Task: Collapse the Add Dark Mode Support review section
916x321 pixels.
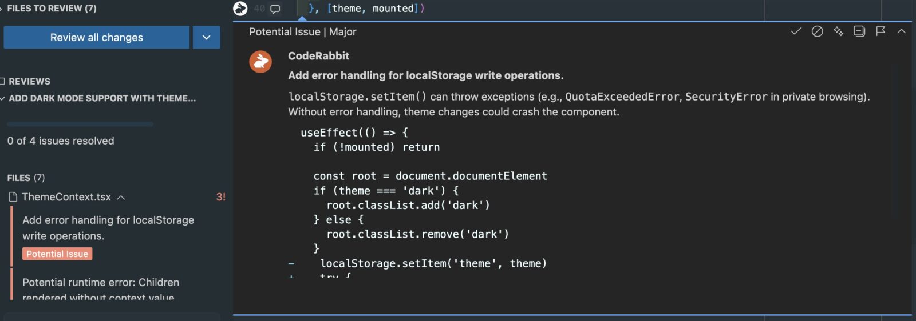Action: coord(3,98)
